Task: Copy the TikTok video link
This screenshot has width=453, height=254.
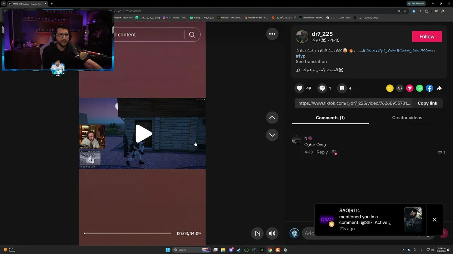Action: pyautogui.click(x=427, y=103)
